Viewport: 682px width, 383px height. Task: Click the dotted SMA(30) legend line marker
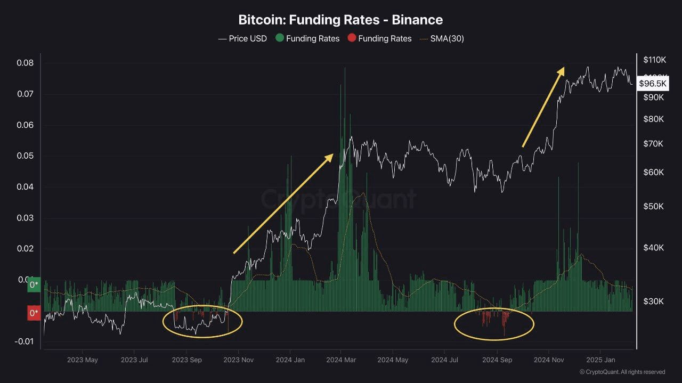click(x=424, y=38)
